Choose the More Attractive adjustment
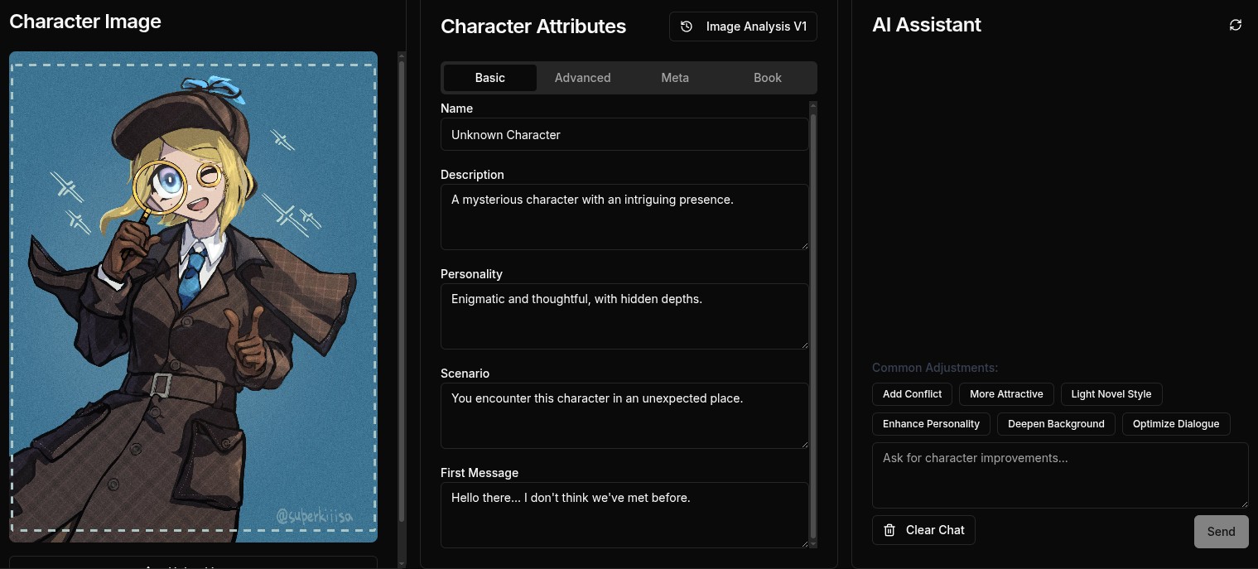Screen dimensions: 1258x569 1006,394
